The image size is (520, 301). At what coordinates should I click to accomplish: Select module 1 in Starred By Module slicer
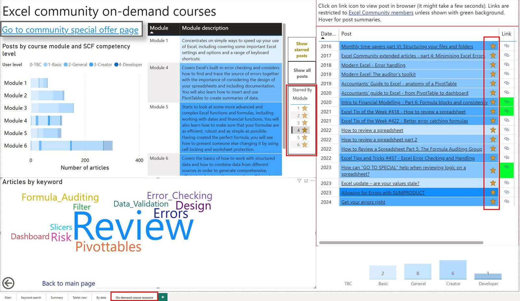coord(301,108)
